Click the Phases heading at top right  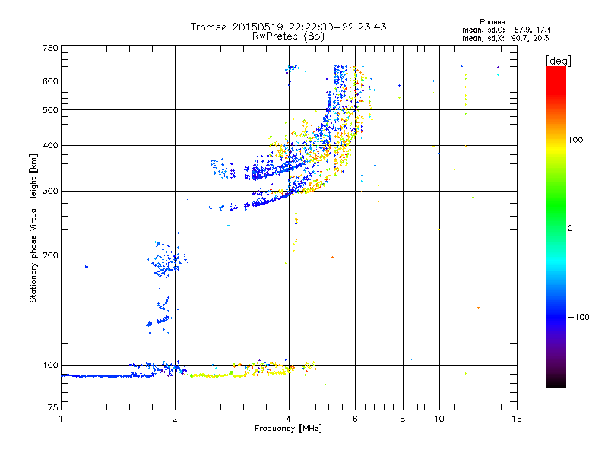tap(493, 21)
